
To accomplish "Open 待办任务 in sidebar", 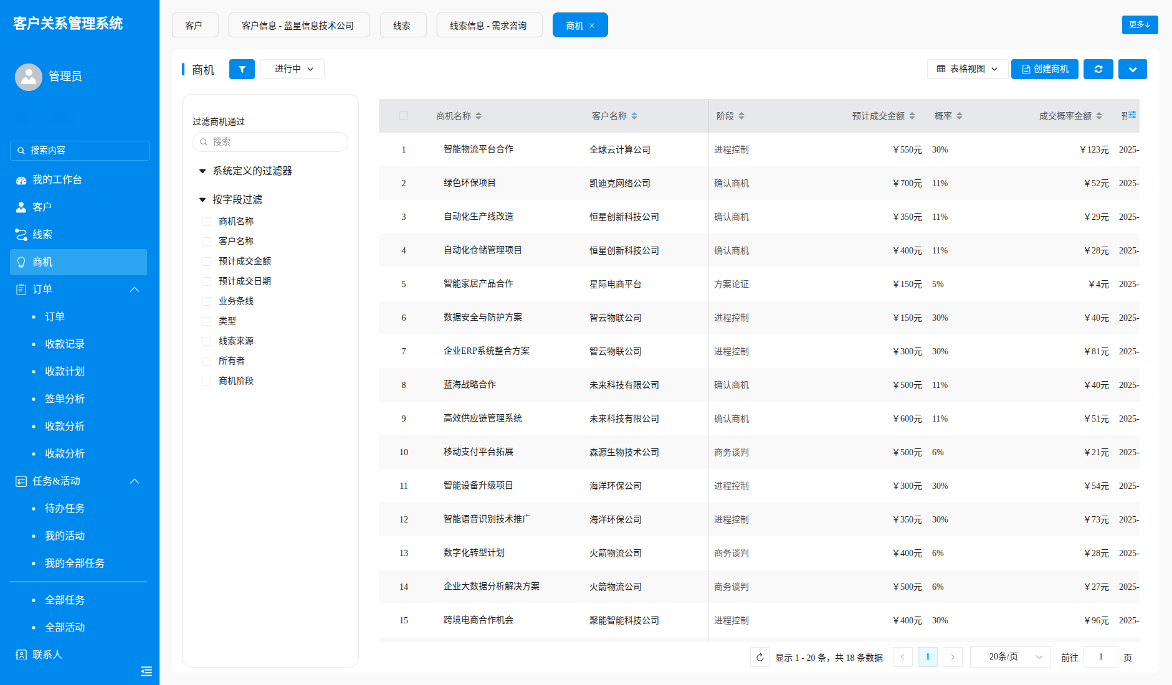I will (65, 509).
